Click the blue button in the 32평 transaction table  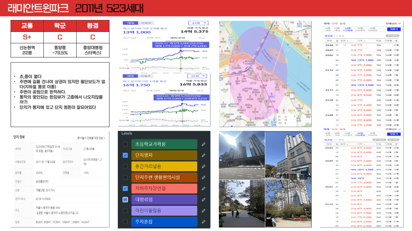pos(394,134)
